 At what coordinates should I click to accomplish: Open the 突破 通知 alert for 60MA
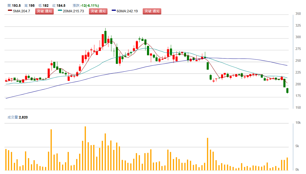pos(152,11)
